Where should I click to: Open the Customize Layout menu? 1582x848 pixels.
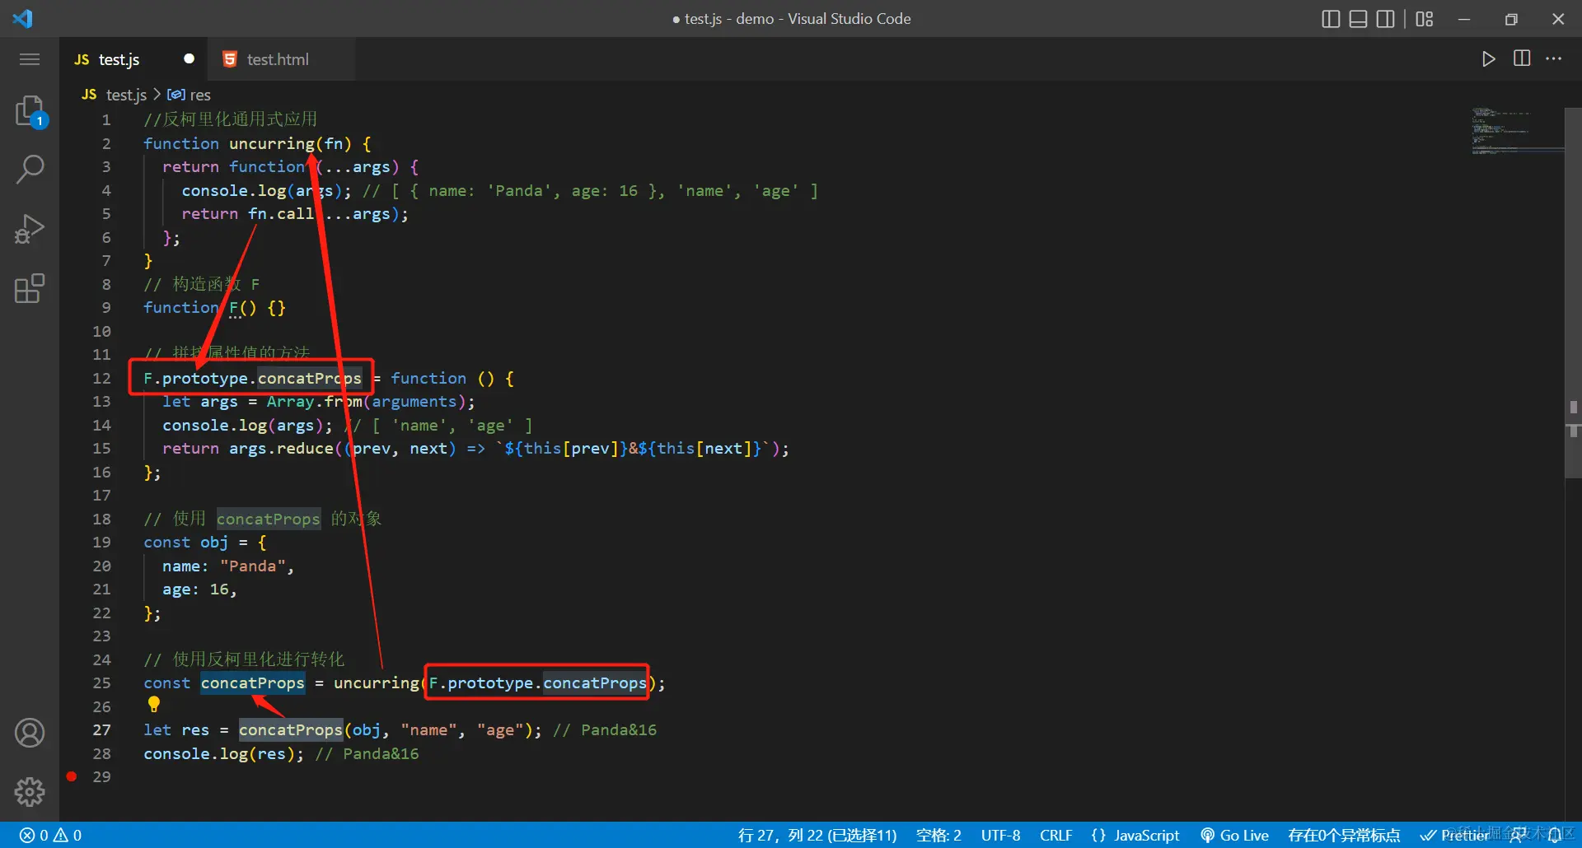point(1425,19)
